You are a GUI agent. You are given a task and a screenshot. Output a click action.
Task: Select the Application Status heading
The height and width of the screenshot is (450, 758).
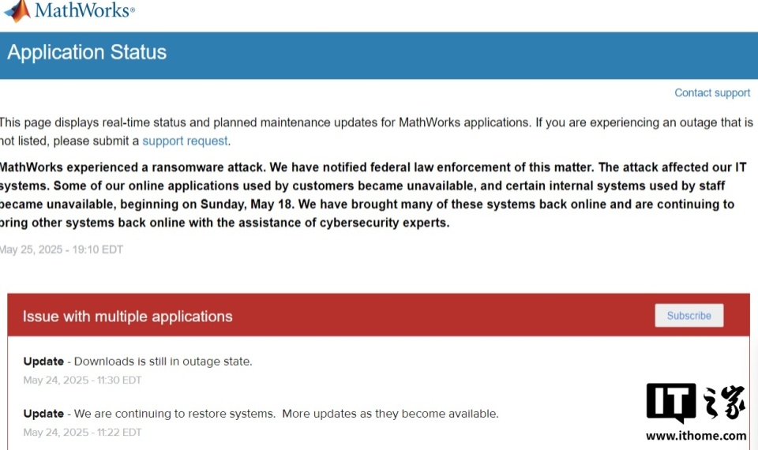point(87,52)
